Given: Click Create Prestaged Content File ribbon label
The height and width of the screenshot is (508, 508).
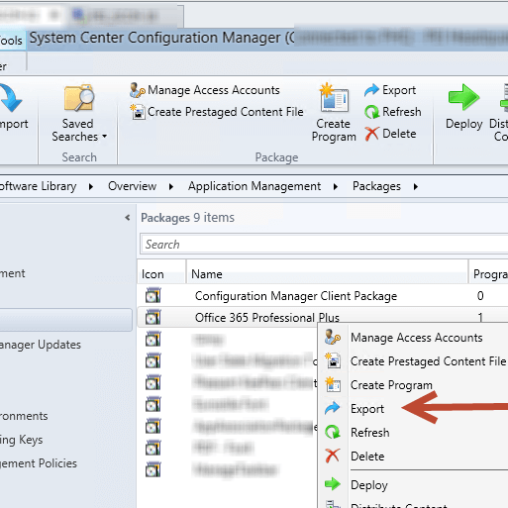Looking at the screenshot, I should click(226, 112).
